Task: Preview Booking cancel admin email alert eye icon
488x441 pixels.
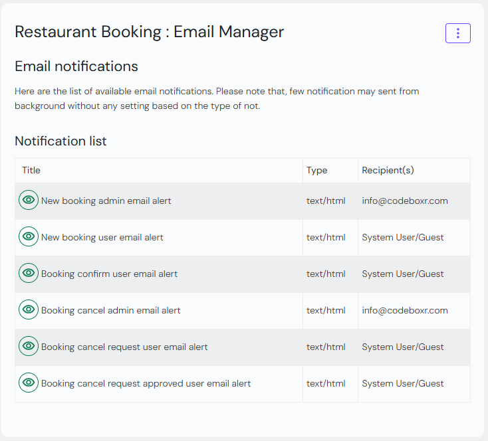Action: click(x=29, y=309)
